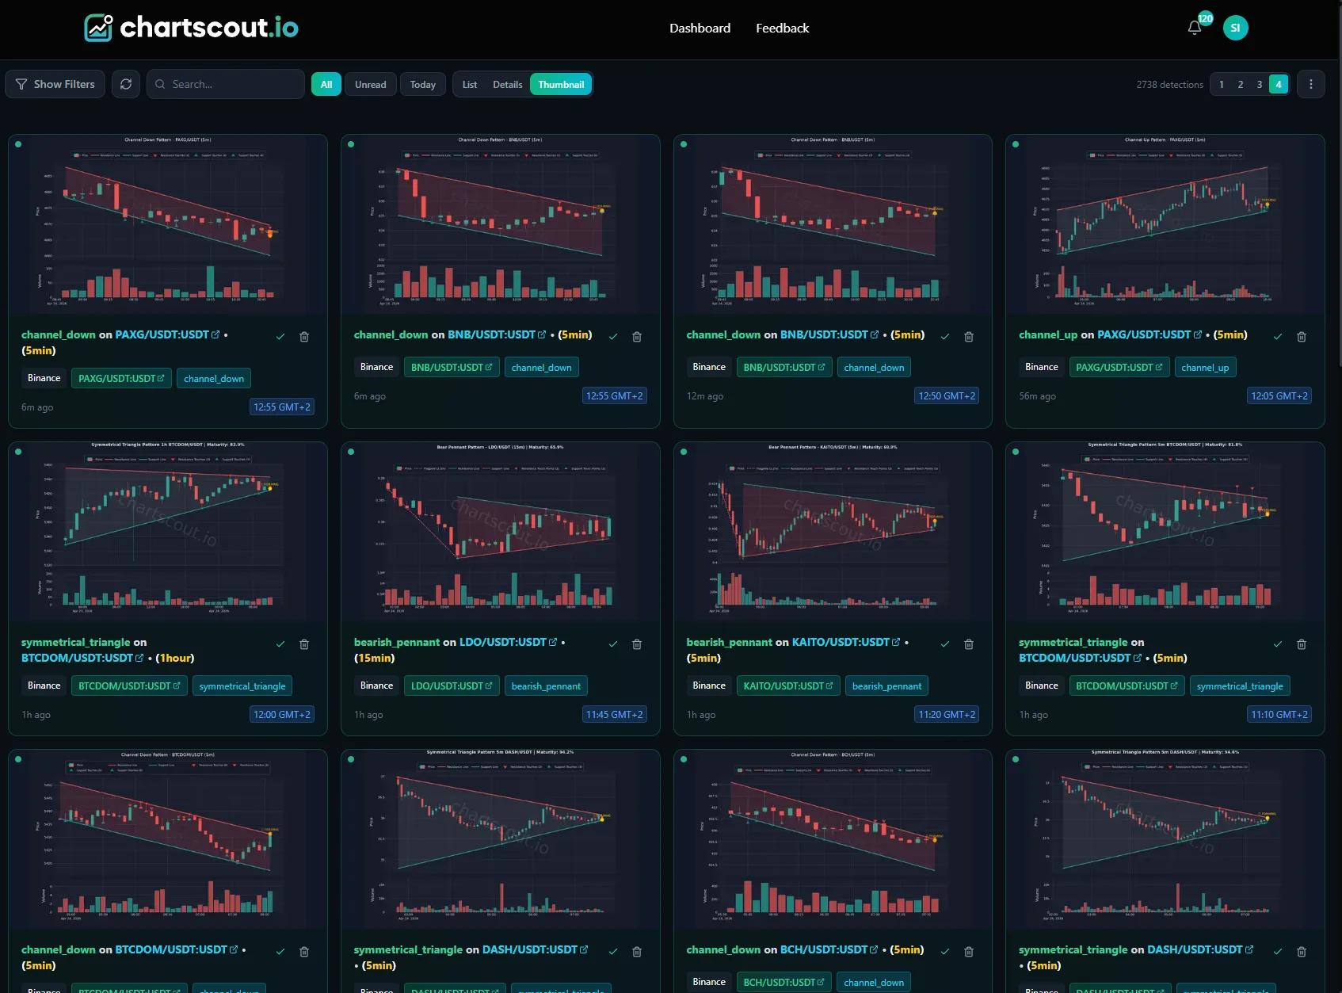This screenshot has height=993, width=1342.
Task: Click the Binance tag on the KAITO card
Action: (709, 686)
